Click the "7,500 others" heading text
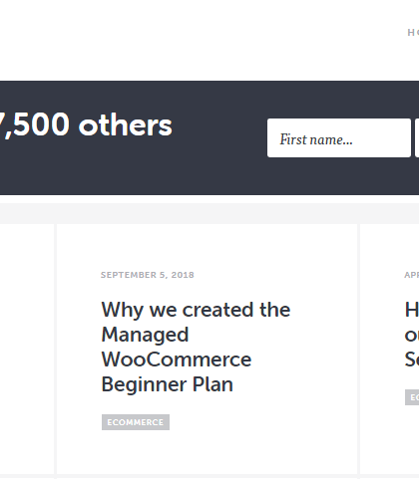Screen dimensions: 419x479 coord(86,125)
